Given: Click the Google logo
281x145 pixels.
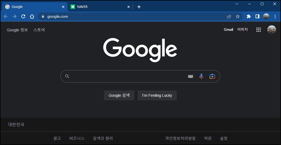Looking at the screenshot, I should (140, 50).
